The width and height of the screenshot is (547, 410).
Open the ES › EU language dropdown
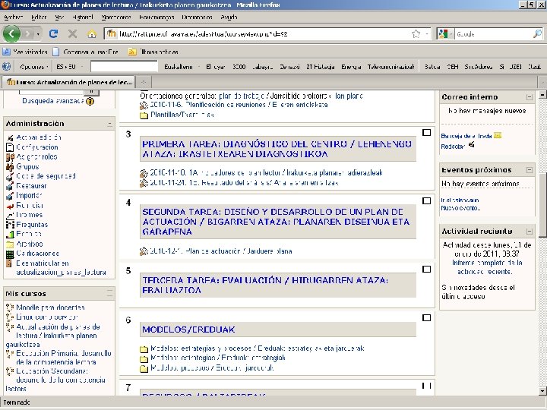tap(69, 67)
